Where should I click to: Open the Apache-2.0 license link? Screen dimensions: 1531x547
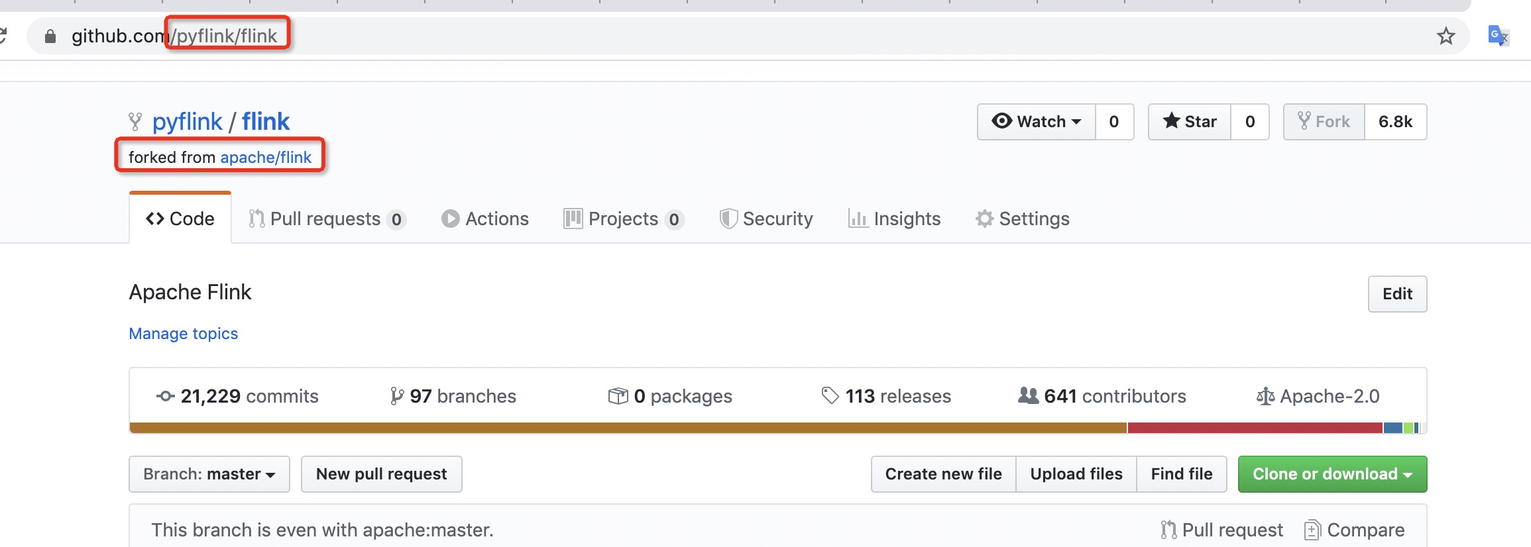pyautogui.click(x=1318, y=396)
